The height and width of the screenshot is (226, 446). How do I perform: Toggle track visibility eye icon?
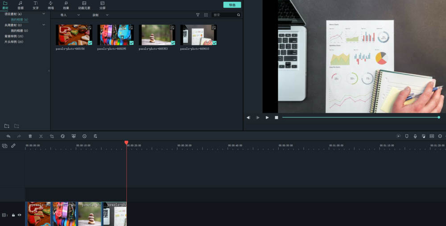[x=19, y=215]
